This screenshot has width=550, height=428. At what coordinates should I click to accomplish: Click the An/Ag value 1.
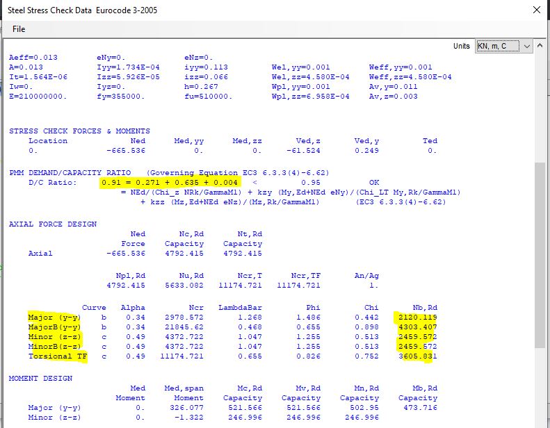(373, 286)
